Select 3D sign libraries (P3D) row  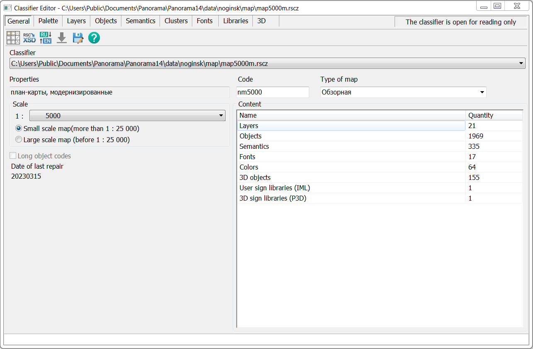(380, 198)
